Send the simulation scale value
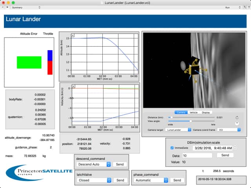The width and height of the screenshot is (251, 188). point(225,155)
